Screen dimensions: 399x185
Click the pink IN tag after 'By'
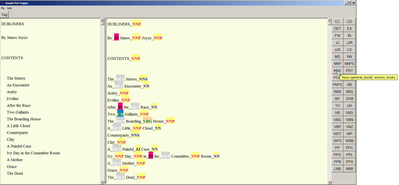tap(116, 38)
